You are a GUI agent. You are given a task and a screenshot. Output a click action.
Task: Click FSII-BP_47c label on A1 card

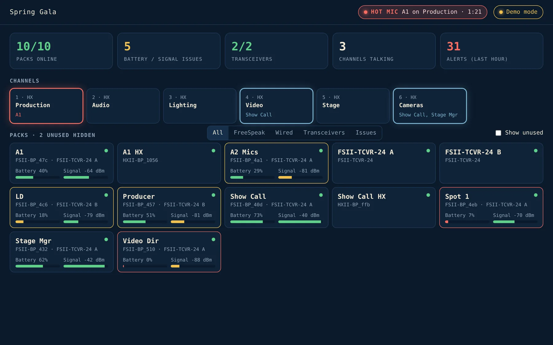[x=32, y=160]
